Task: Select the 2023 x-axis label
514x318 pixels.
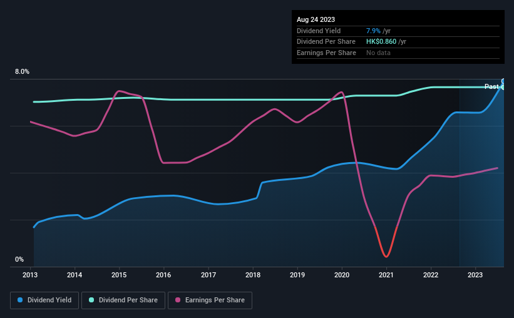Action: click(x=475, y=274)
